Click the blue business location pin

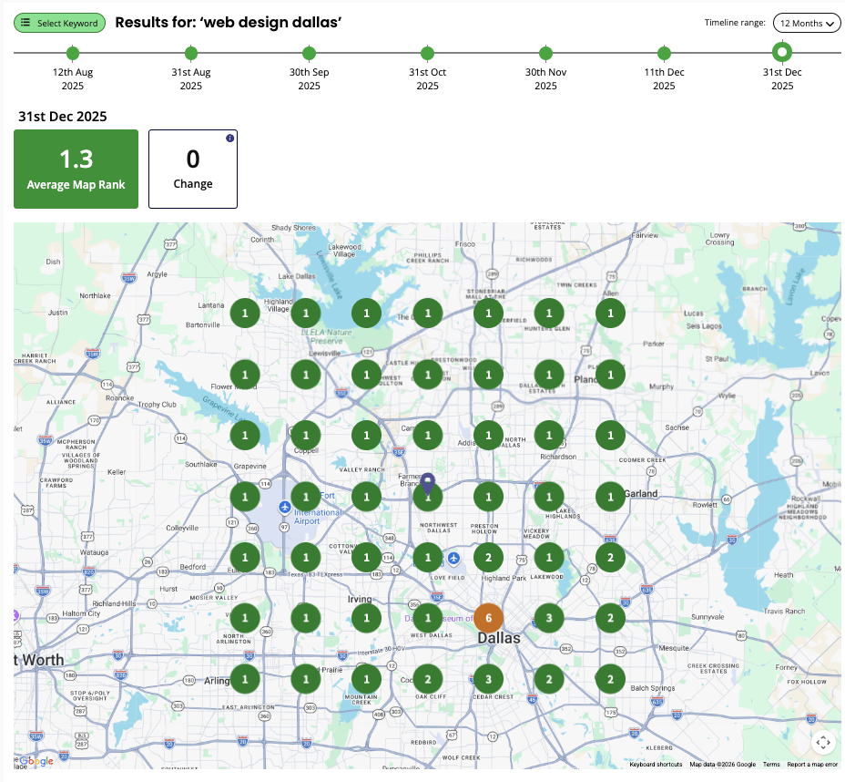pos(428,483)
